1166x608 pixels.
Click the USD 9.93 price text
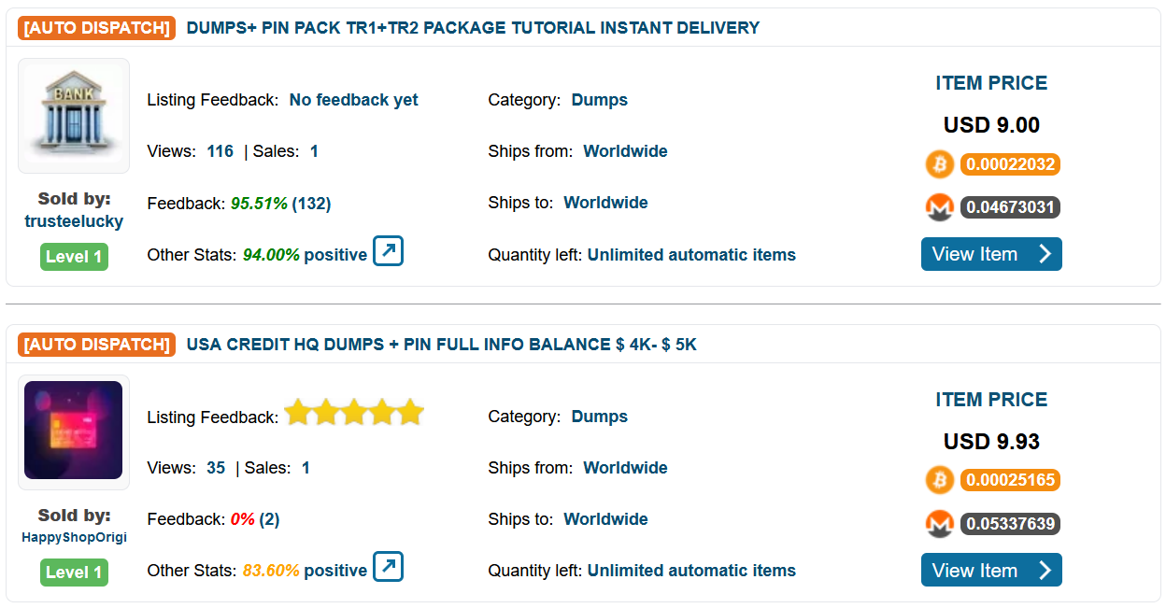click(991, 442)
